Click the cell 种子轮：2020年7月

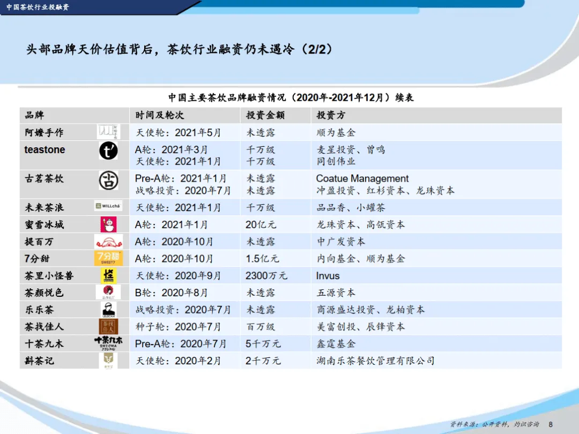point(178,327)
